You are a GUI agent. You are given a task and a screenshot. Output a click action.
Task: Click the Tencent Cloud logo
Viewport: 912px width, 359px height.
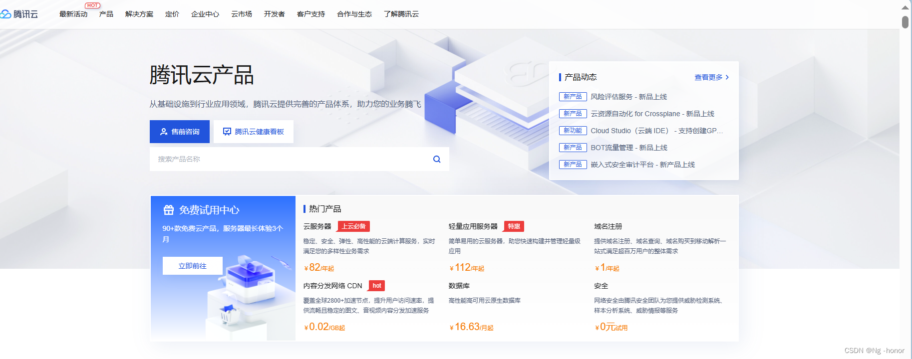tap(19, 14)
